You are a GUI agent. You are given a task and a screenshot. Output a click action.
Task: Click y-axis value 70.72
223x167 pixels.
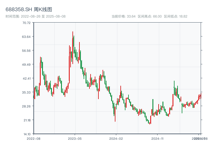click(26, 23)
